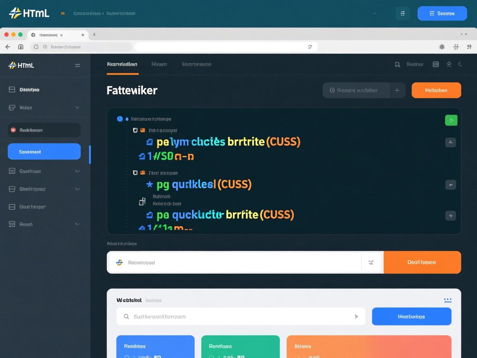Click the blue button in the light bottom panel
Image resolution: width=477 pixels, height=358 pixels.
click(x=411, y=317)
